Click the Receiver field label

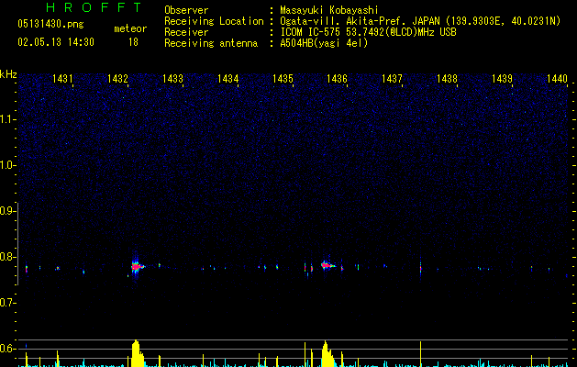186,32
